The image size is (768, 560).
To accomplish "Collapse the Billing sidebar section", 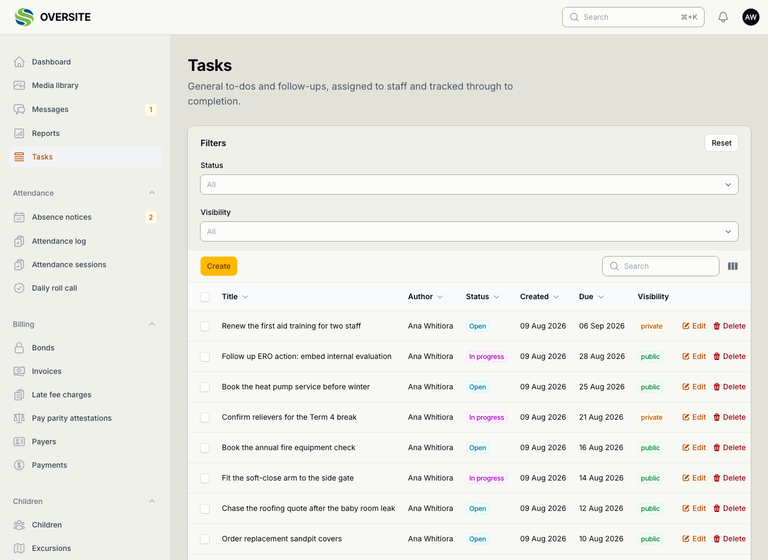I will [x=152, y=324].
